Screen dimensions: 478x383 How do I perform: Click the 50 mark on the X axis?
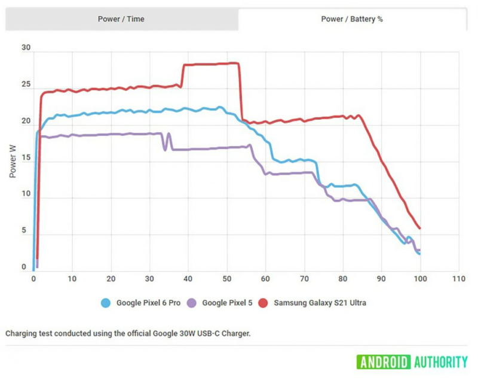(228, 279)
